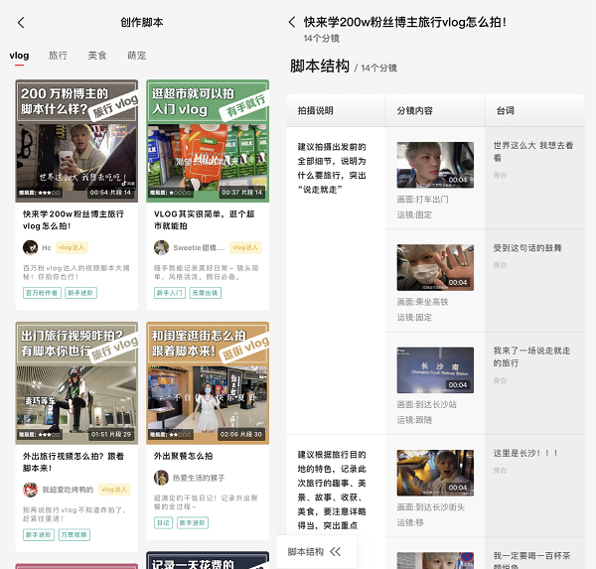The height and width of the screenshot is (569, 596).
Task: Click the 无需出镜 tag
Action: (206, 293)
